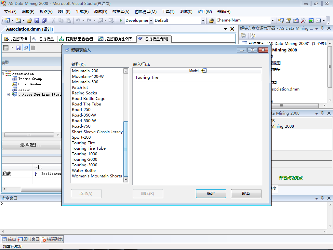
Task: Open the Default platform dropdown
Action: coord(203,21)
